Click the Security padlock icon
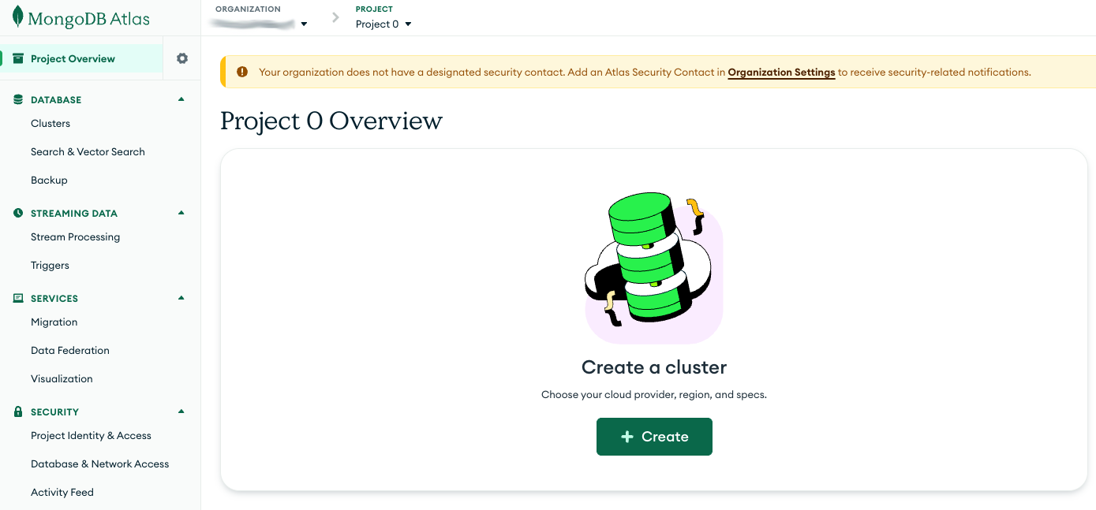Viewport: 1096px width, 510px height. point(18,412)
